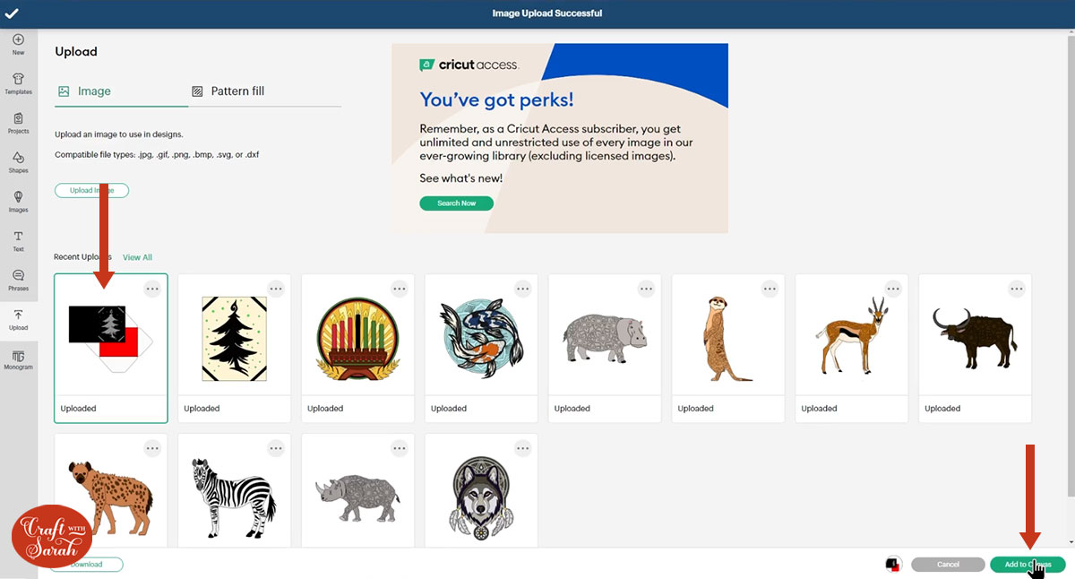Expand three-dot menu on the koi fish image
The height and width of the screenshot is (579, 1075).
point(522,289)
